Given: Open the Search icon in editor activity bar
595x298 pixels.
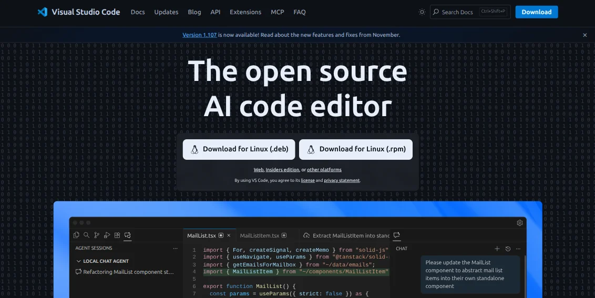Looking at the screenshot, I should coord(86,235).
